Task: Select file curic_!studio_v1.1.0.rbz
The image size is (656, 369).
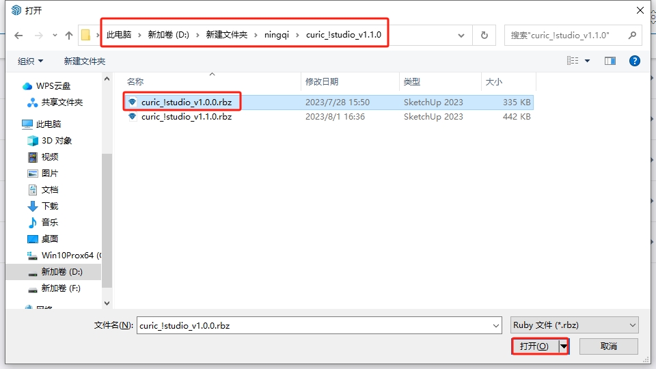Action: click(187, 117)
